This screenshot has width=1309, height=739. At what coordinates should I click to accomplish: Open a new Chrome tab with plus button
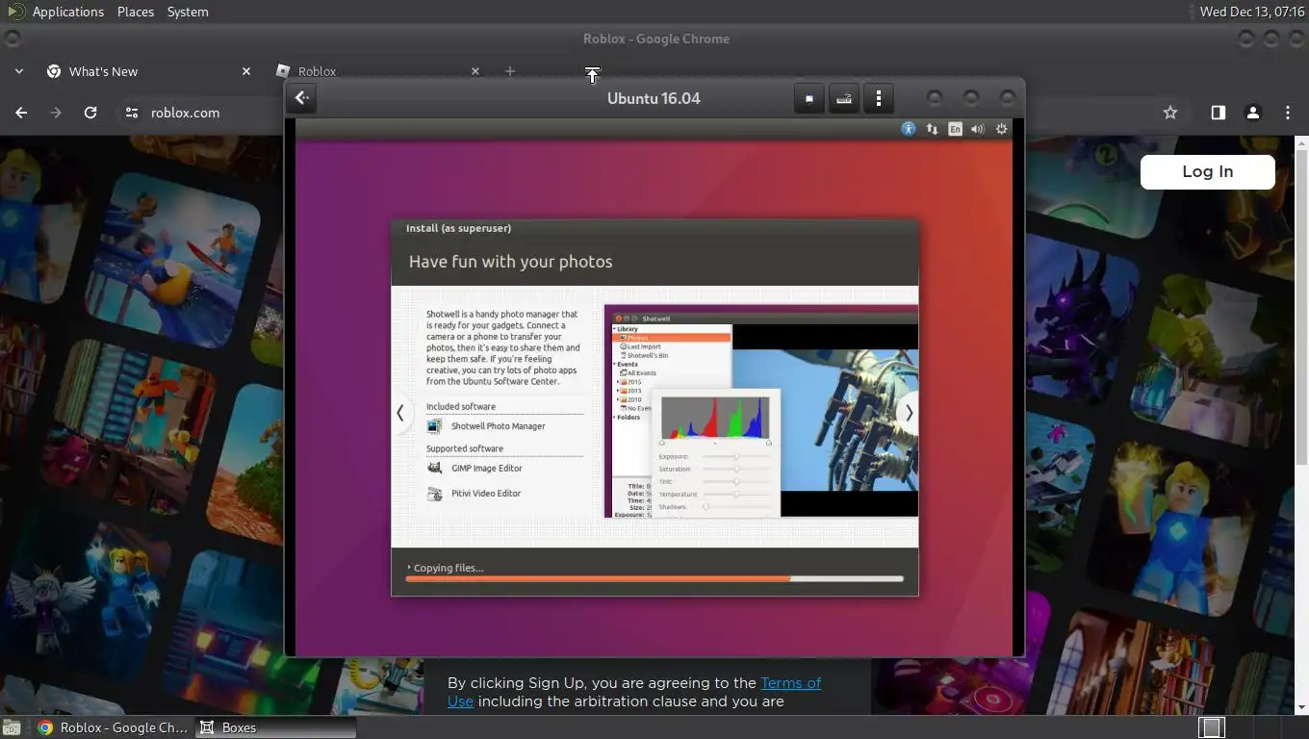(510, 71)
